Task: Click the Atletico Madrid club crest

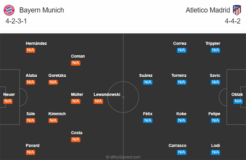Action: tap(237, 10)
